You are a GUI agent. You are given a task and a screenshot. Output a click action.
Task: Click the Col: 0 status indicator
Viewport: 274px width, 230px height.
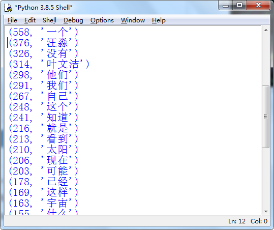click(259, 221)
